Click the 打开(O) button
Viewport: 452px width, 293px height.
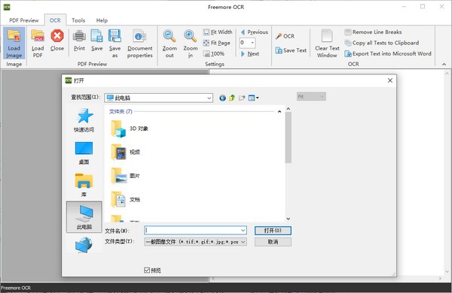pyautogui.click(x=273, y=231)
